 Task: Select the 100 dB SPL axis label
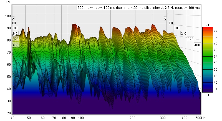8,16
